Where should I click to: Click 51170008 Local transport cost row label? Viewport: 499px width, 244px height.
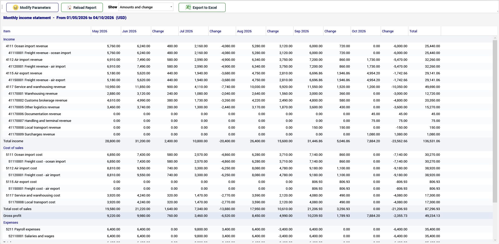(32, 202)
